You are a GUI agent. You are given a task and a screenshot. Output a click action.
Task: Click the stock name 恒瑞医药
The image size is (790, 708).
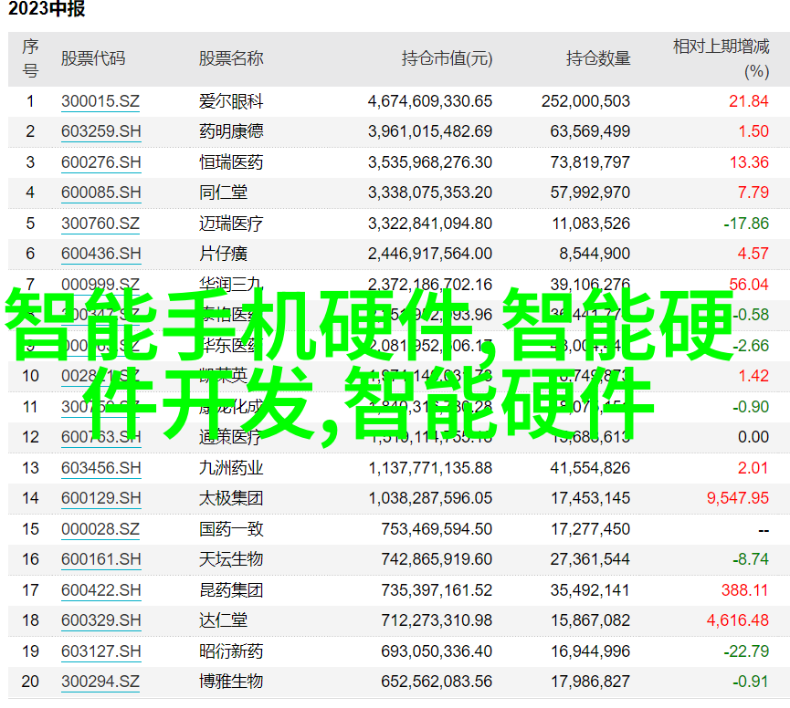tap(231, 162)
